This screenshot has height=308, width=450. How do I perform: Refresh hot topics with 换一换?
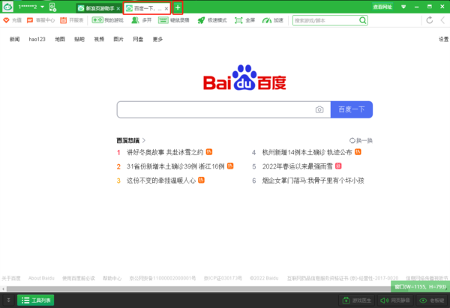[361, 140]
